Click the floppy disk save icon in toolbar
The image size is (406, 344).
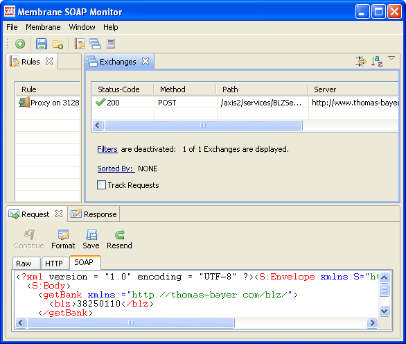tap(41, 44)
